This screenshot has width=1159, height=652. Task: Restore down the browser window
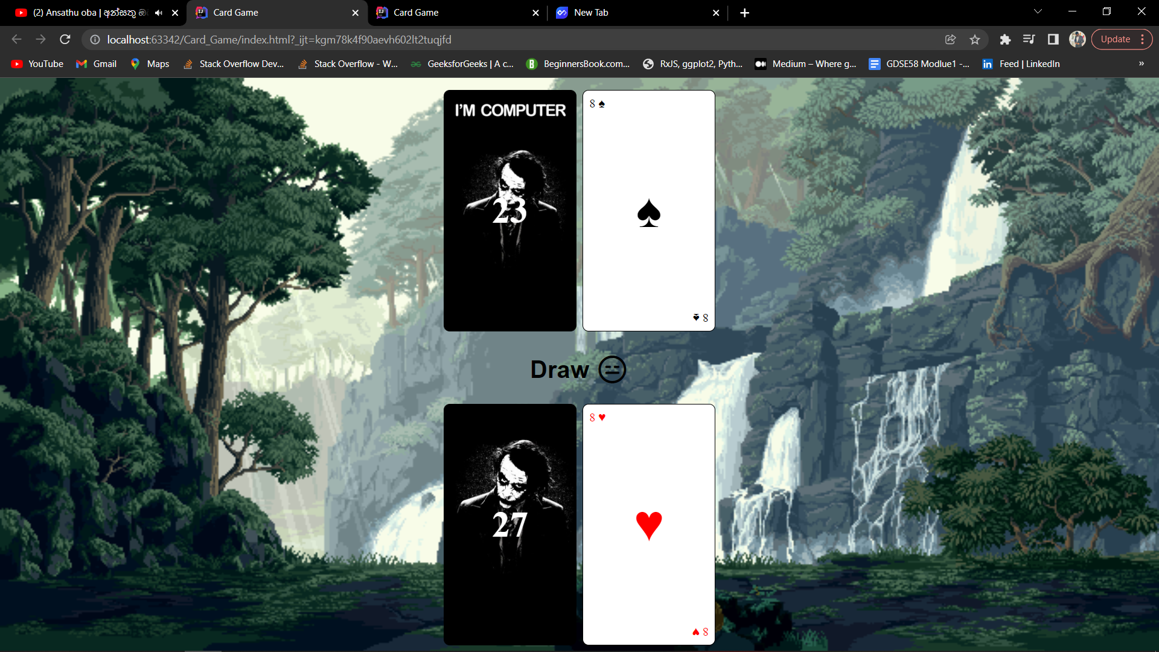coord(1106,11)
